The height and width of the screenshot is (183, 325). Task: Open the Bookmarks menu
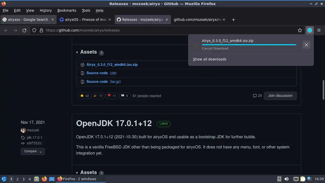click(x=67, y=10)
